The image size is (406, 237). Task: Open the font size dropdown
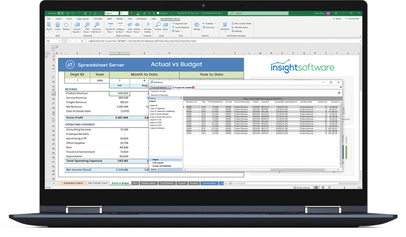coord(127,13)
